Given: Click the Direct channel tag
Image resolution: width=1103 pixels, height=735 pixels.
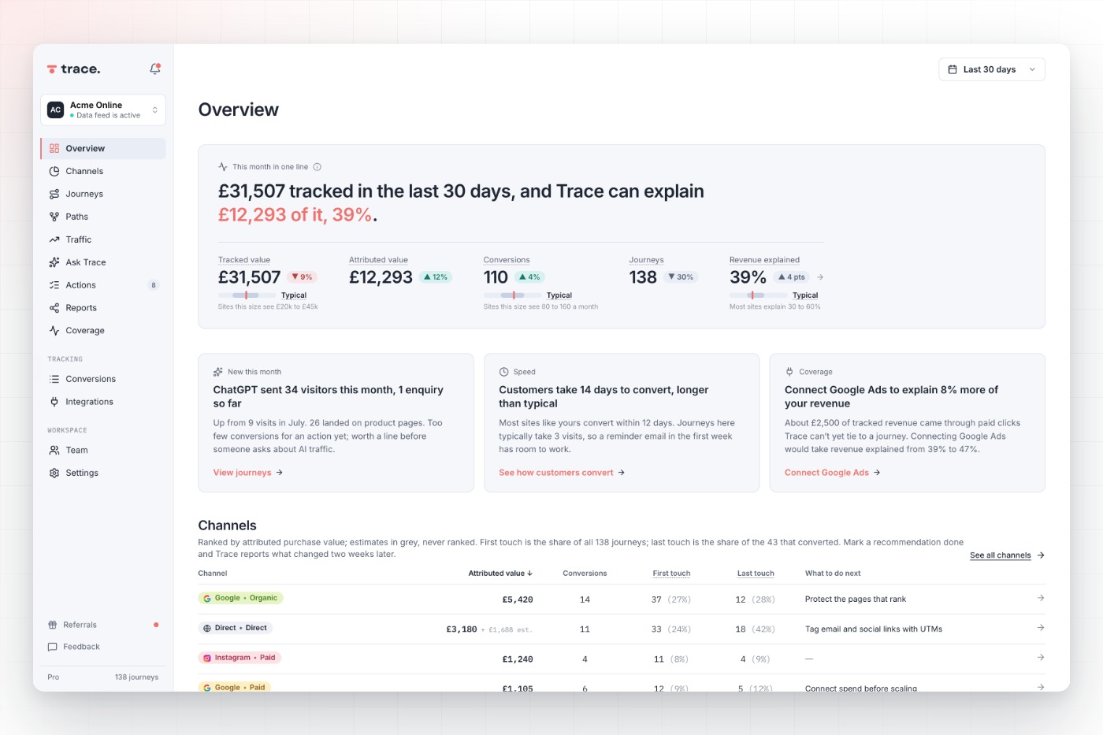Looking at the screenshot, I should (235, 628).
